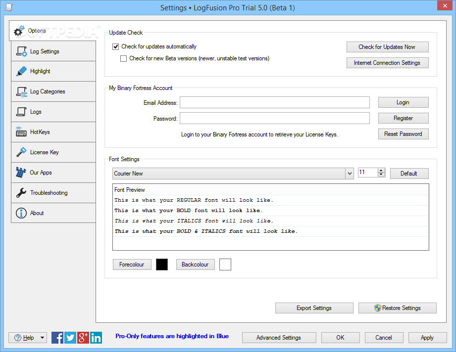Click the Troubleshooting wrench icon
The image size is (456, 352).
tap(21, 193)
